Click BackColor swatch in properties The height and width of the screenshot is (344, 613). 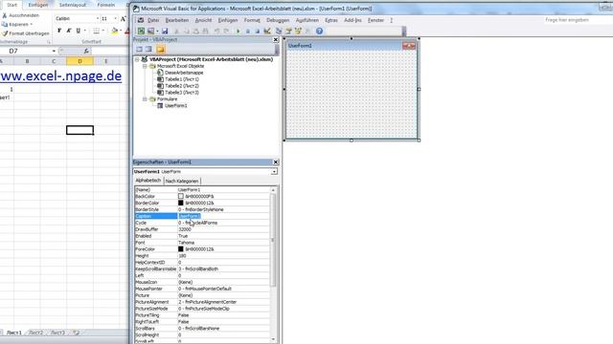[x=181, y=196]
